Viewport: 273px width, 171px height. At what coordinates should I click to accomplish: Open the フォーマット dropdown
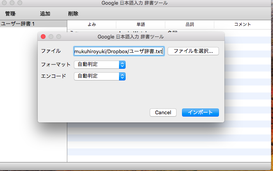click(100, 65)
